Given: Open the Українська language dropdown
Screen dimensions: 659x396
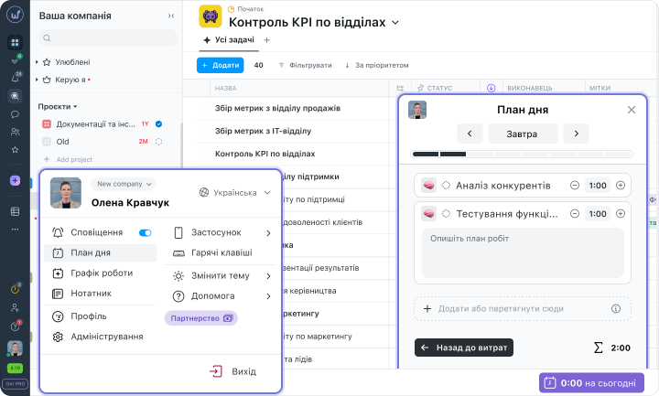Looking at the screenshot, I should tap(235, 193).
